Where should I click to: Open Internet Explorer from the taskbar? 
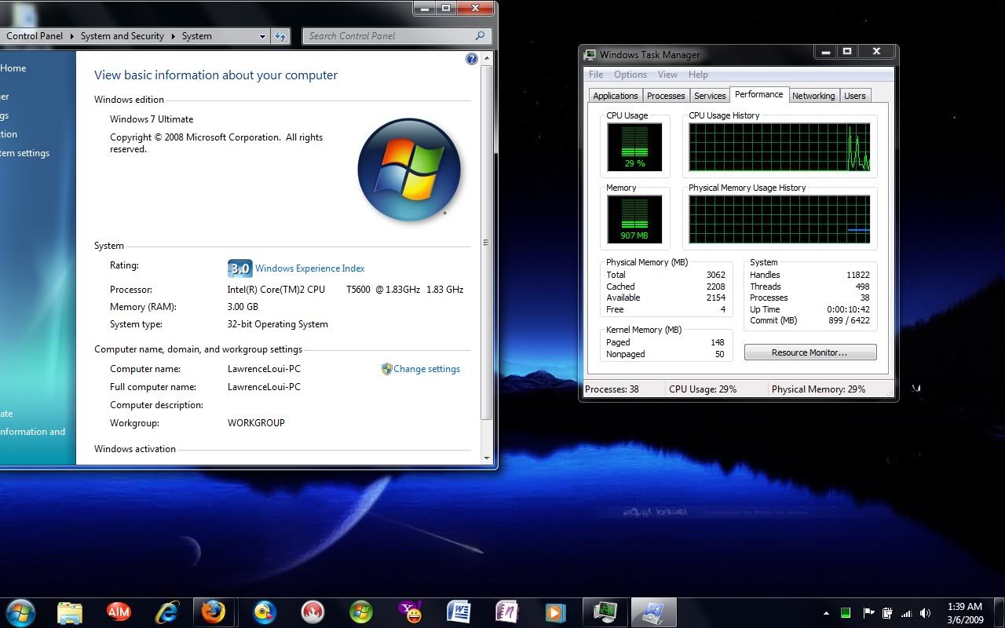166,612
